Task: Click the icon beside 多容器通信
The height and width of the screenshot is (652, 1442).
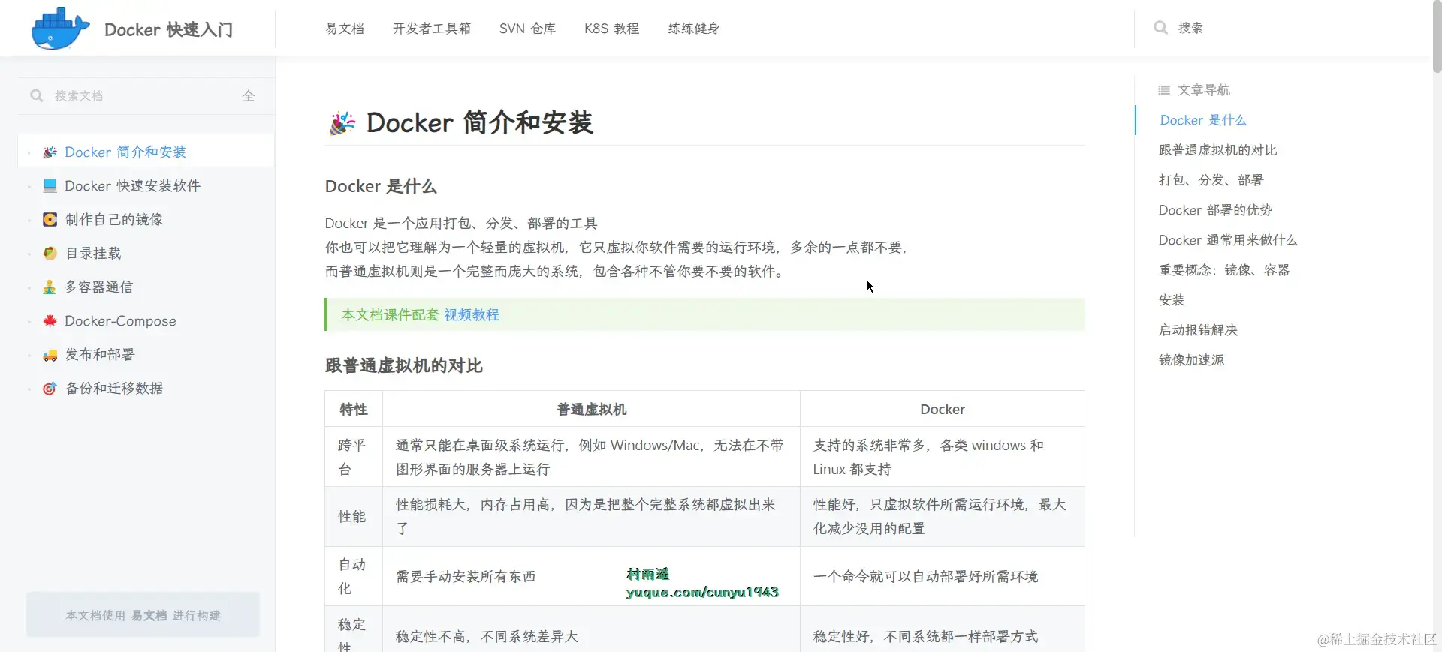Action: (x=50, y=287)
